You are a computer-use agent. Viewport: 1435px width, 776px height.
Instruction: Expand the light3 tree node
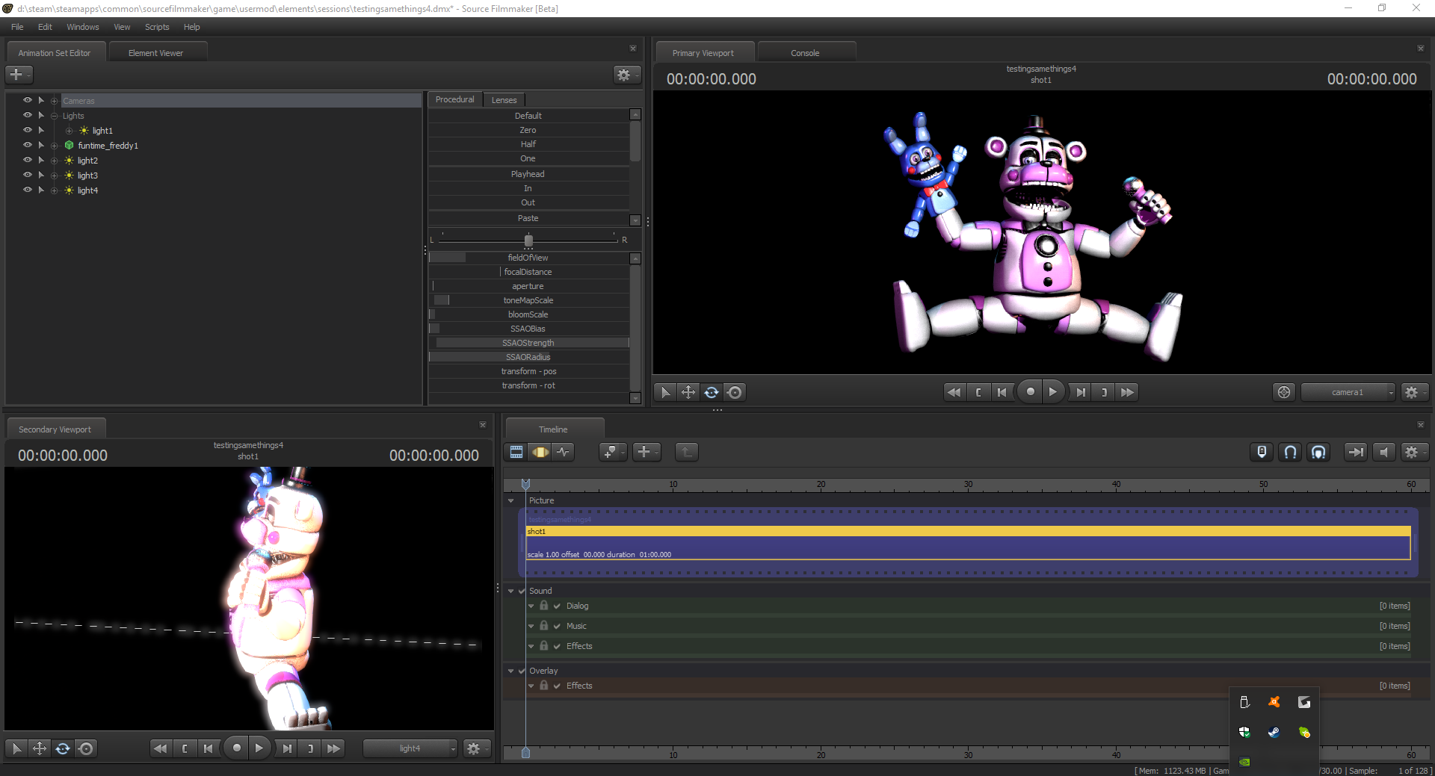tap(54, 176)
